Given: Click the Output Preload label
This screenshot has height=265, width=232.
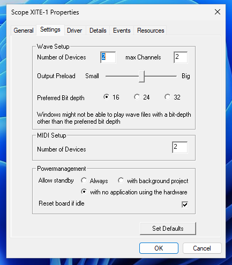Looking at the screenshot, I should click(x=56, y=76).
